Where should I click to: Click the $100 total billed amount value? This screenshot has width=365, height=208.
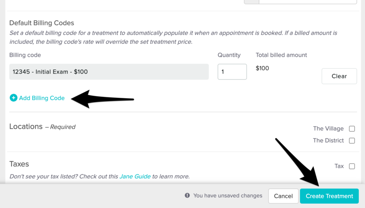point(262,68)
